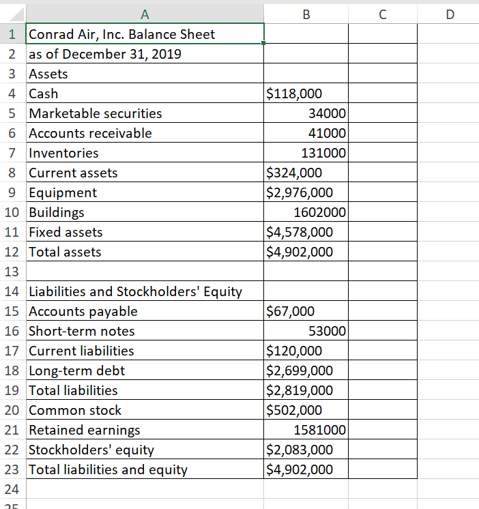Click the 1581000 value cell

point(306,429)
